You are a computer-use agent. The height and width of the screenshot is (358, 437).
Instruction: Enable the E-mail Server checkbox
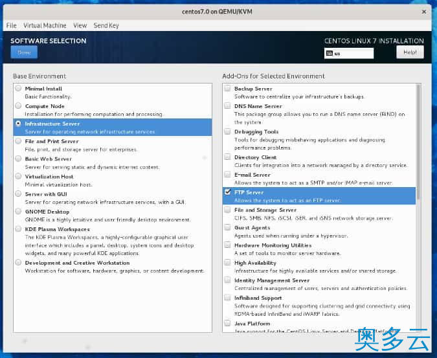click(228, 174)
